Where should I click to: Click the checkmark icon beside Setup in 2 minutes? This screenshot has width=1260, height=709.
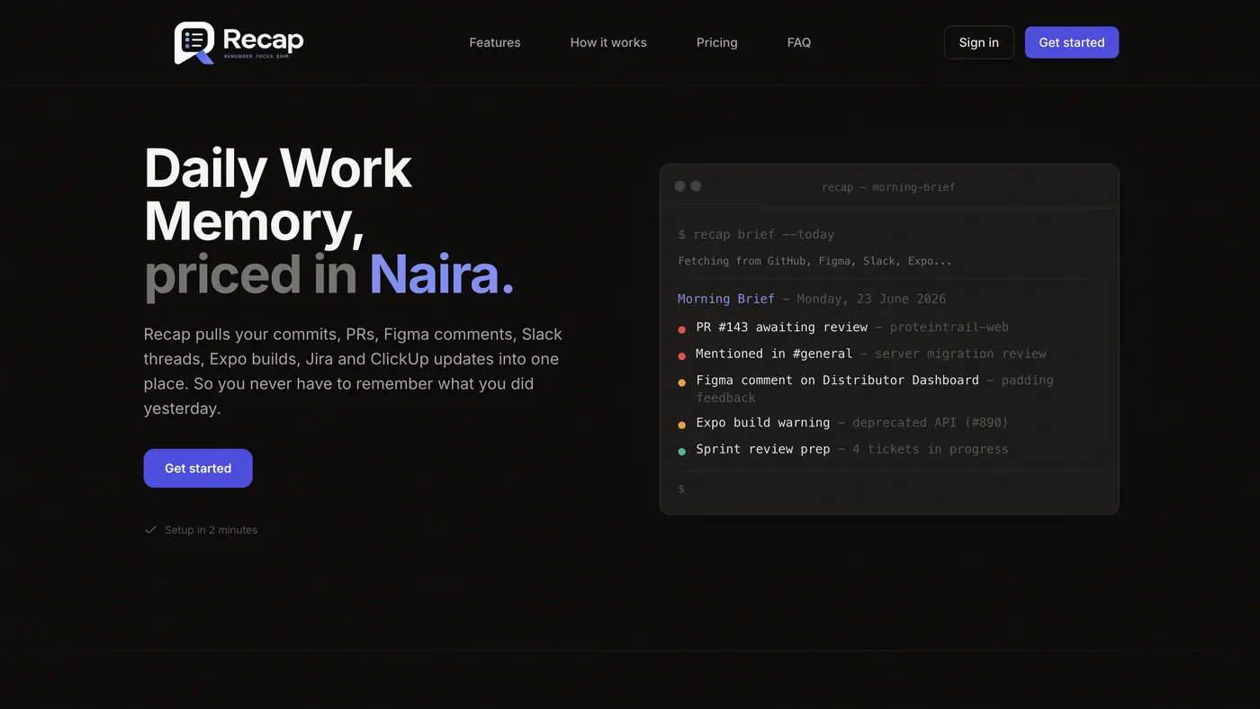[151, 530]
